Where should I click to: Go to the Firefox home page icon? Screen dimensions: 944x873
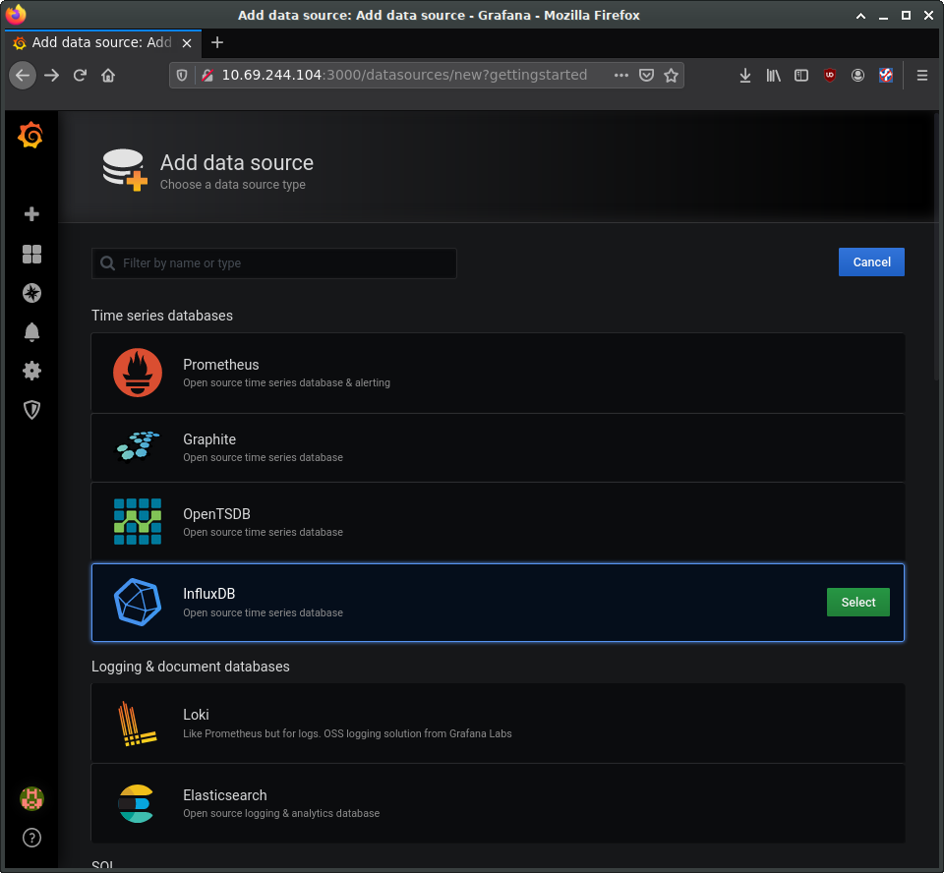108,76
